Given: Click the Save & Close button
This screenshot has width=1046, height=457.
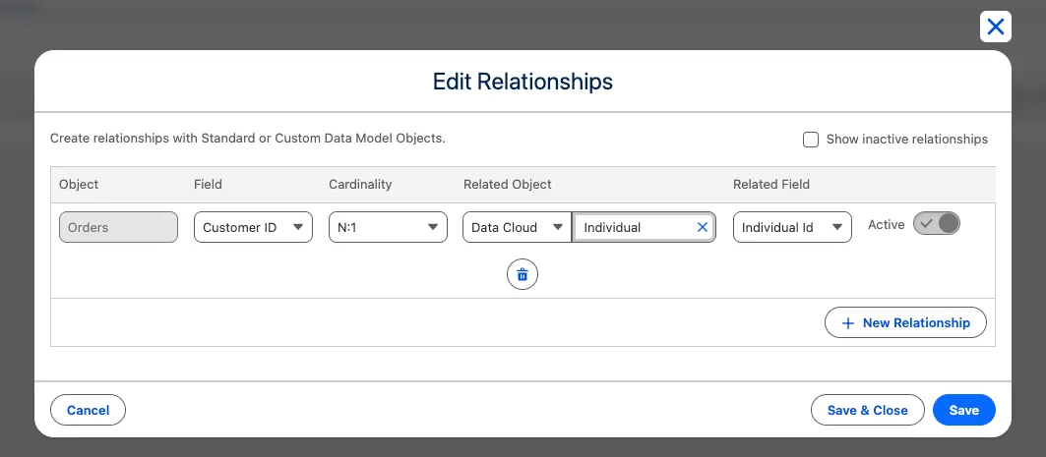Looking at the screenshot, I should (867, 410).
